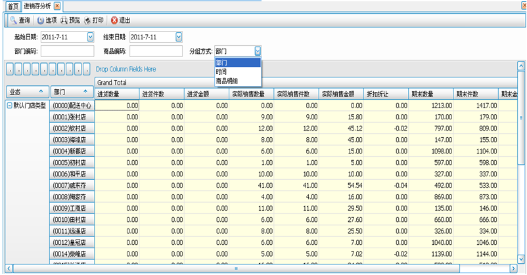Choose 商品明细 in the grouping dropdown list
Screen dimensions: 527x275
coord(238,81)
